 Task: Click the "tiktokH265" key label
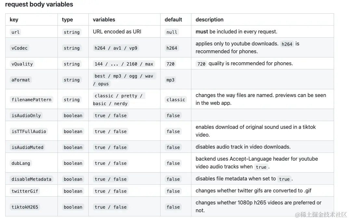[25, 207]
